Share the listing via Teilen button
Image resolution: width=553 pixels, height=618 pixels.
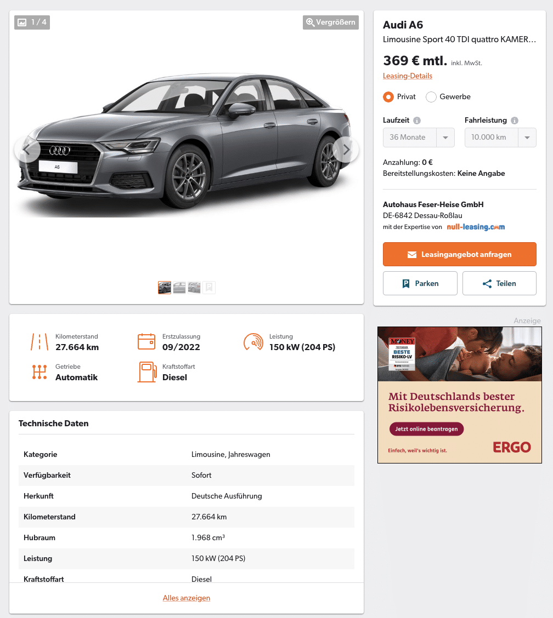499,283
